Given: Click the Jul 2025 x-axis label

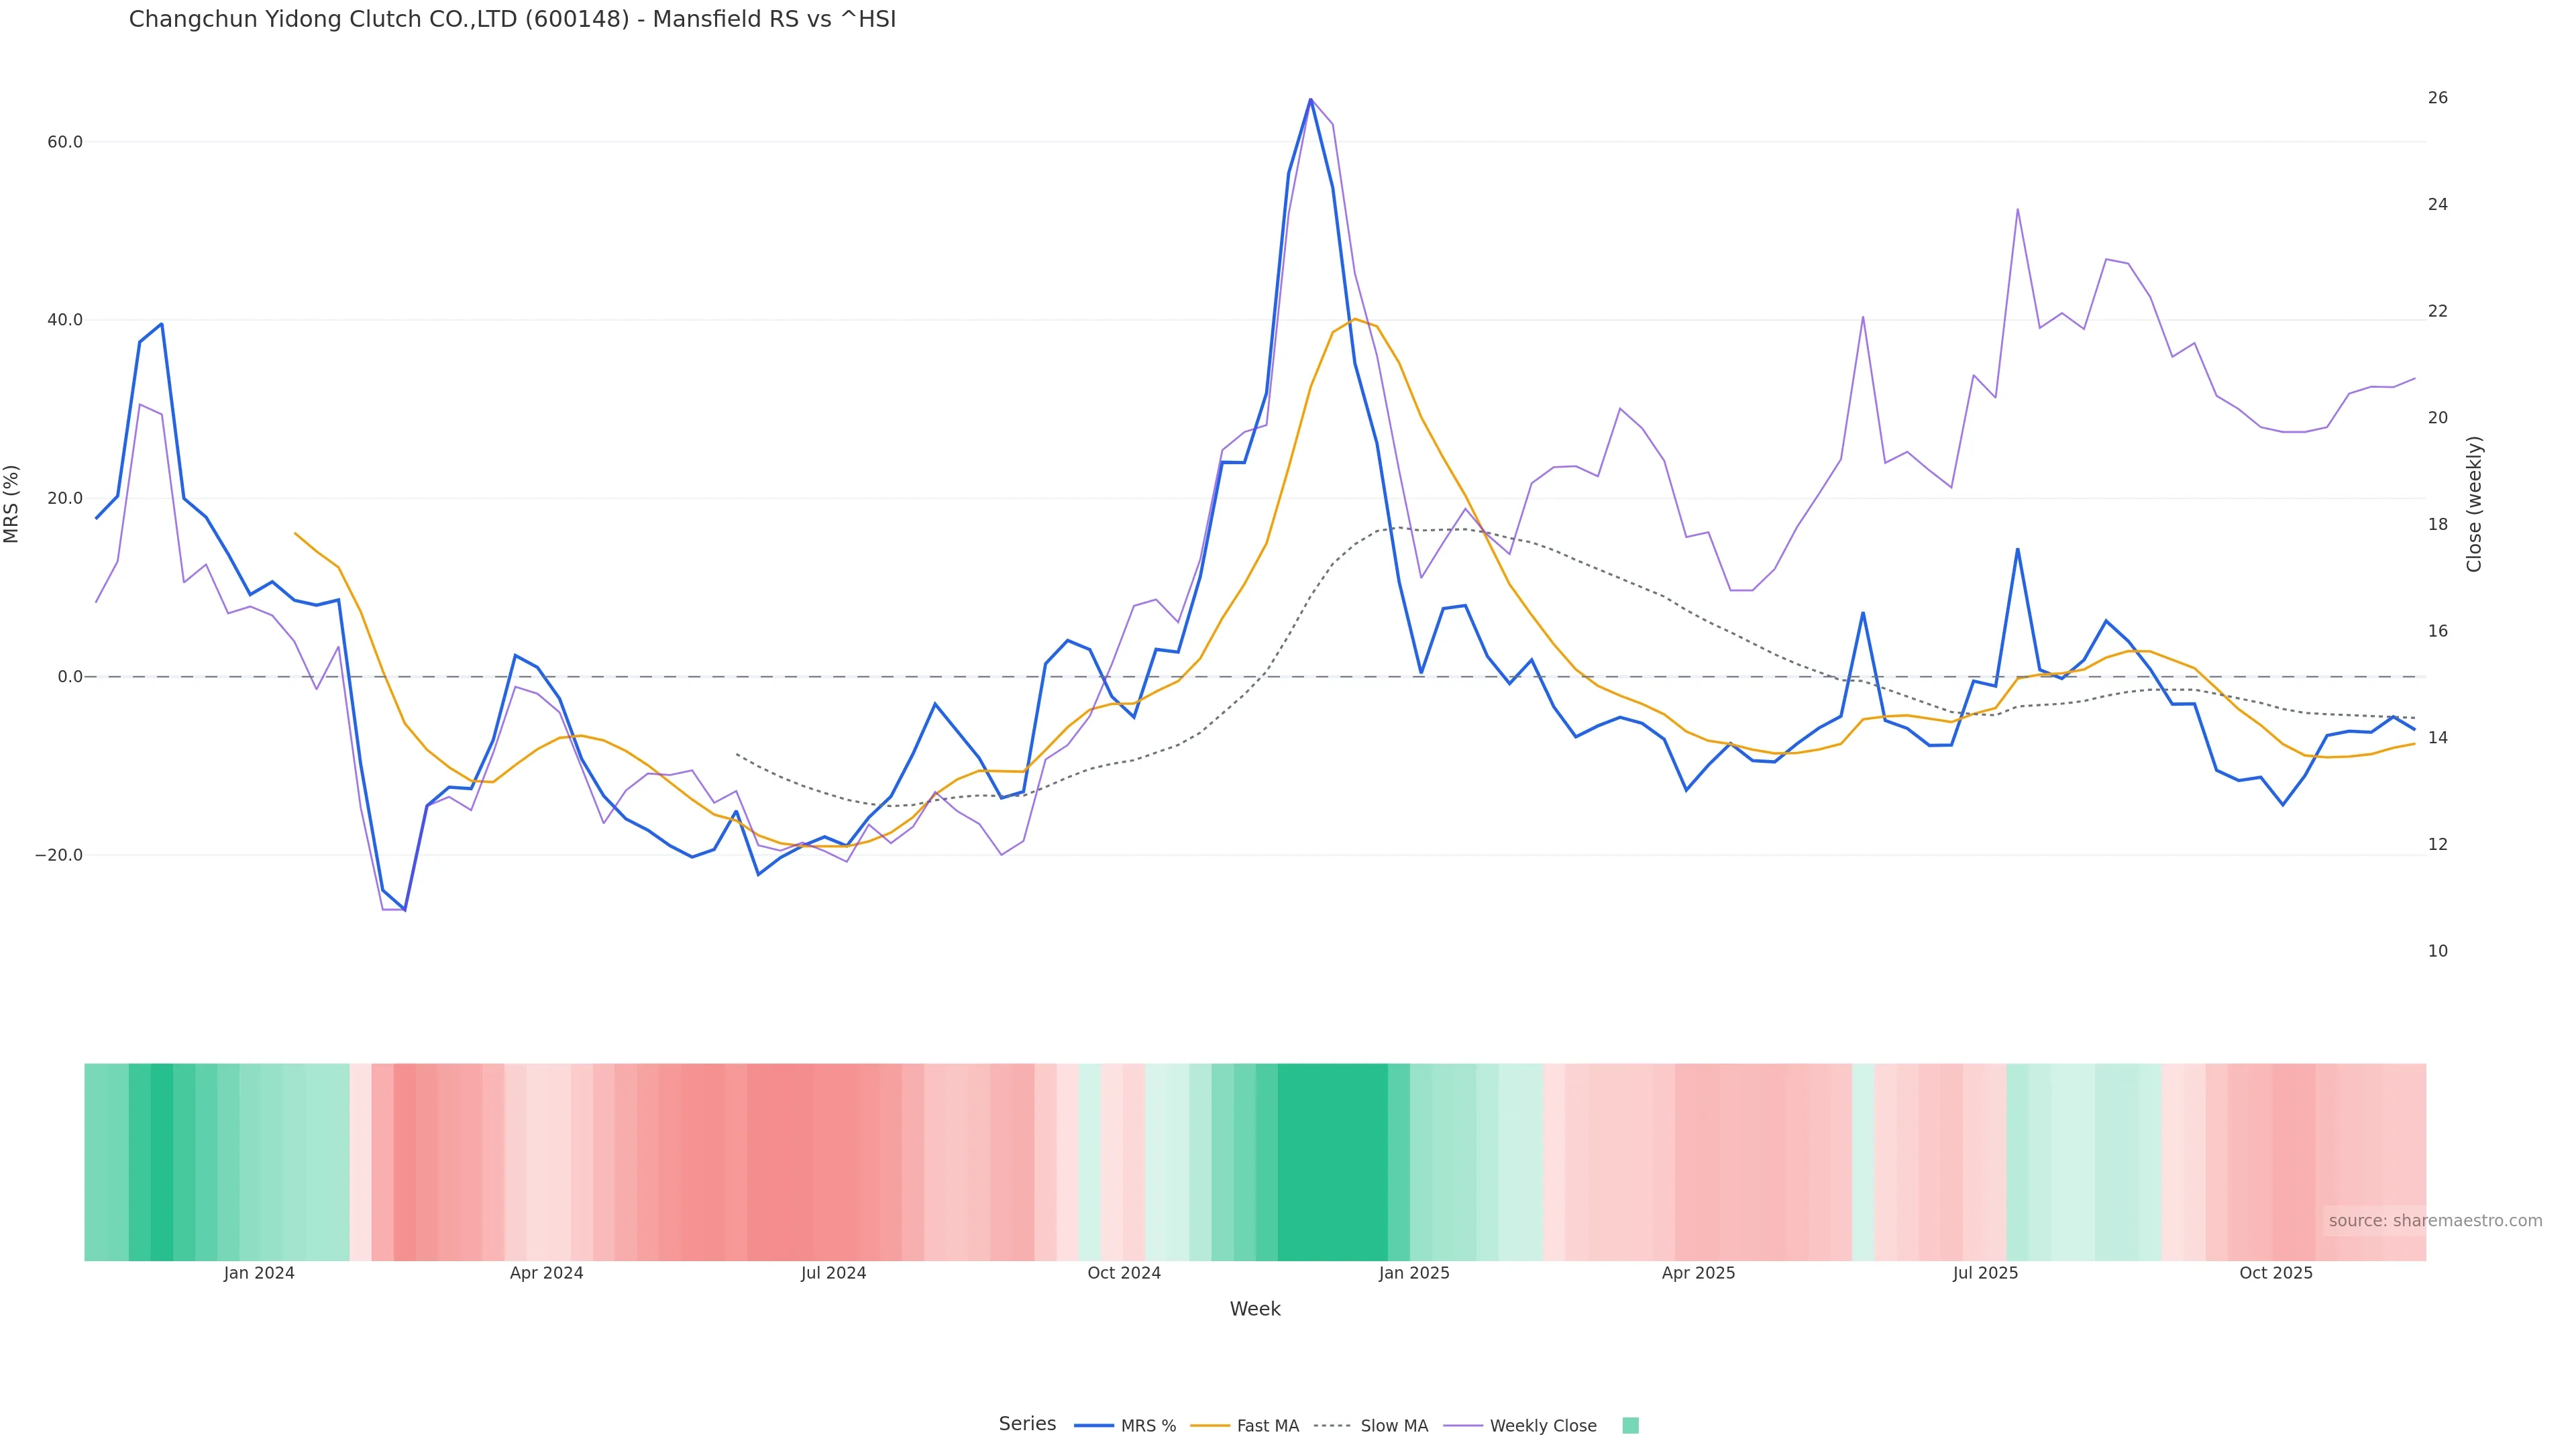Looking at the screenshot, I should (x=1985, y=1273).
